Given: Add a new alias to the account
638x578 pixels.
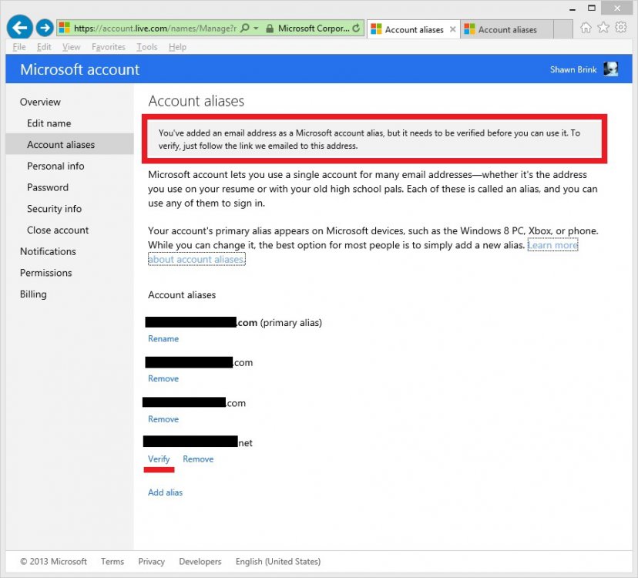Looking at the screenshot, I should pyautogui.click(x=165, y=492).
